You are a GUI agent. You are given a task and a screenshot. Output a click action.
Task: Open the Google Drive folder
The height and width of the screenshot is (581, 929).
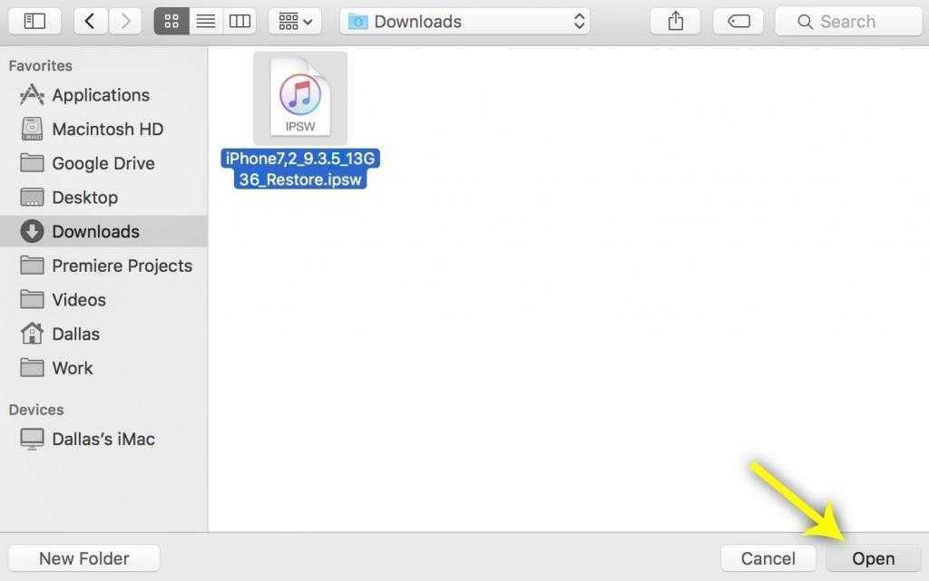(x=103, y=163)
